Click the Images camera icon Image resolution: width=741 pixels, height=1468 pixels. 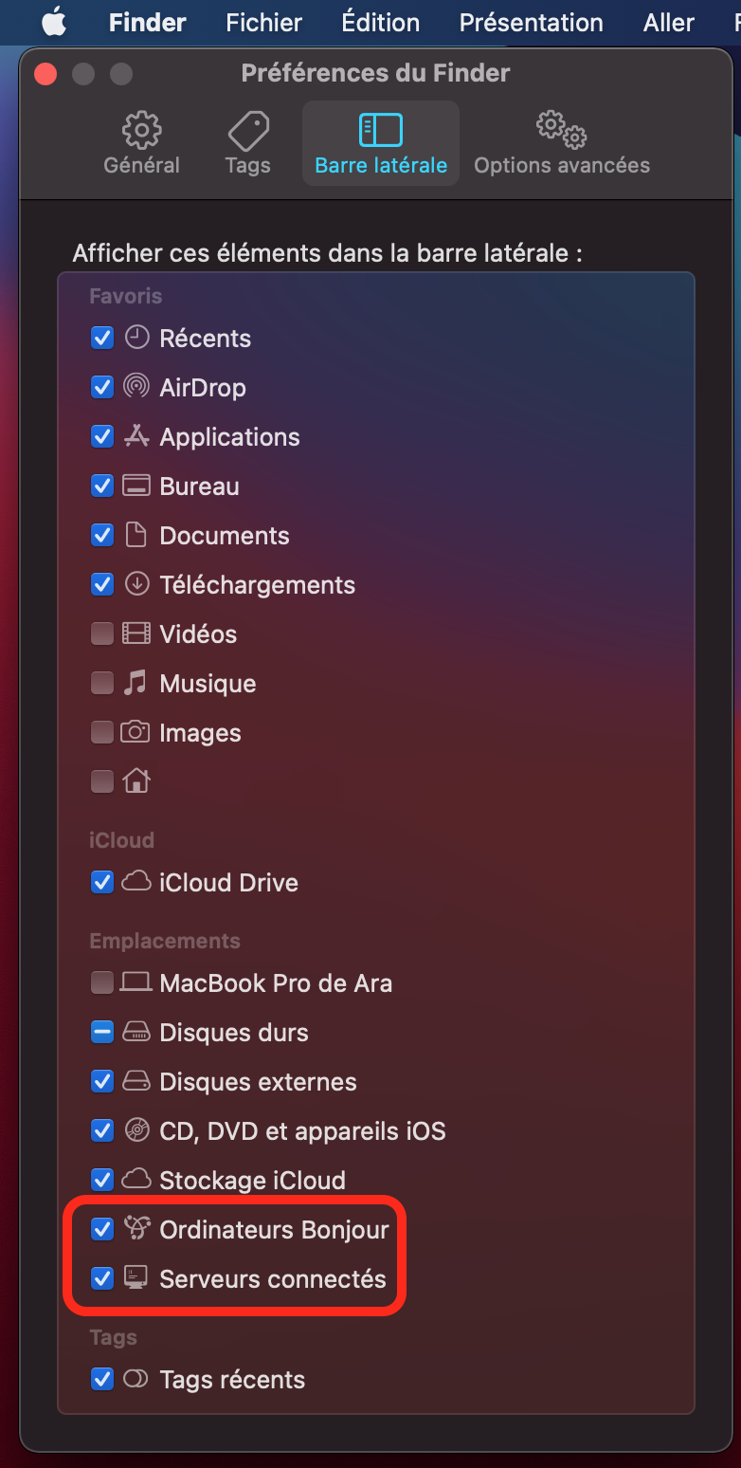tap(136, 732)
